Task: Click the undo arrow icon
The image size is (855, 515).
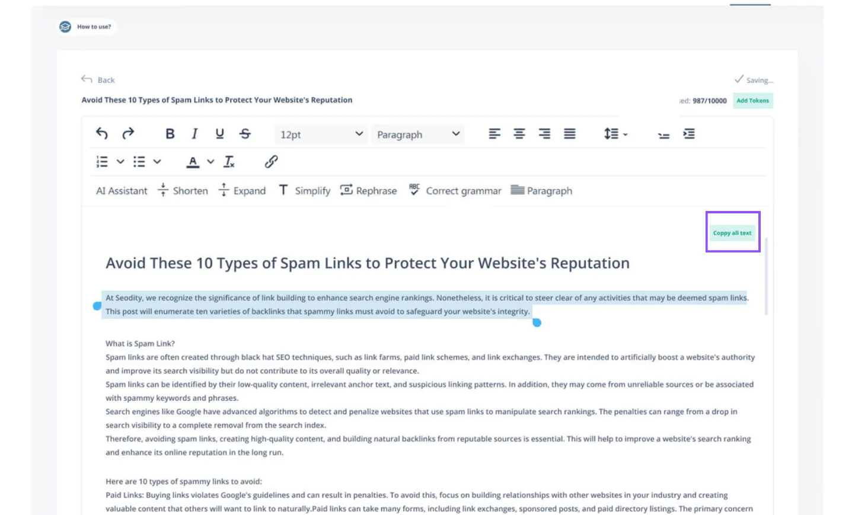Action: point(102,134)
